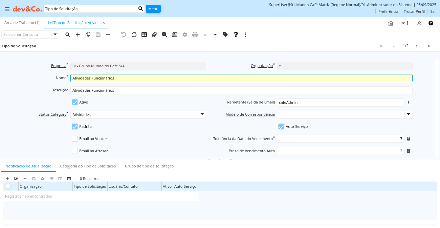The image size is (440, 228).
Task: Toggle grid view in main toolbar
Action: tap(144, 35)
